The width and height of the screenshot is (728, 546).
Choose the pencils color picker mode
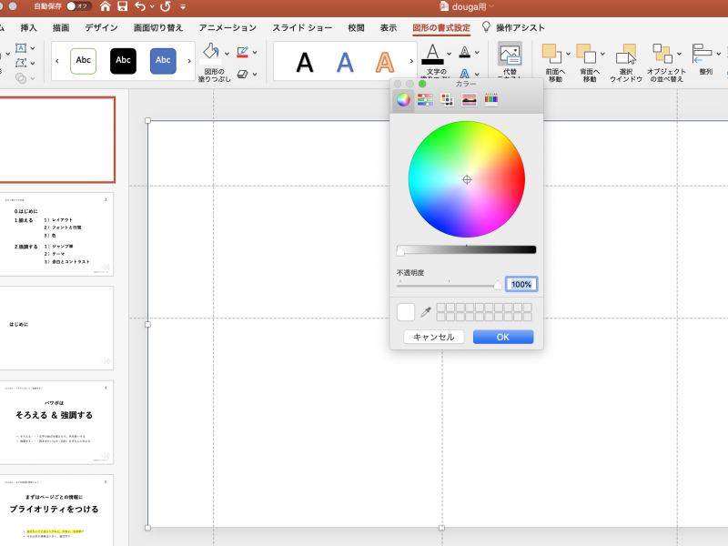pos(491,100)
